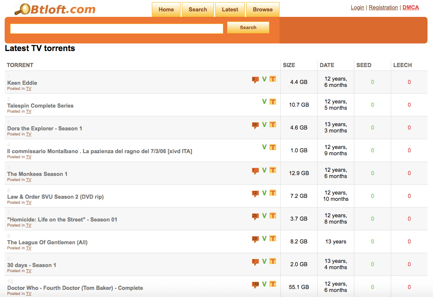The image size is (433, 297).
Task: Open the Registration link
Action: [383, 8]
